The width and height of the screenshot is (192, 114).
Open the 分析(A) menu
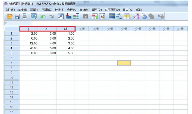tap(72, 10)
